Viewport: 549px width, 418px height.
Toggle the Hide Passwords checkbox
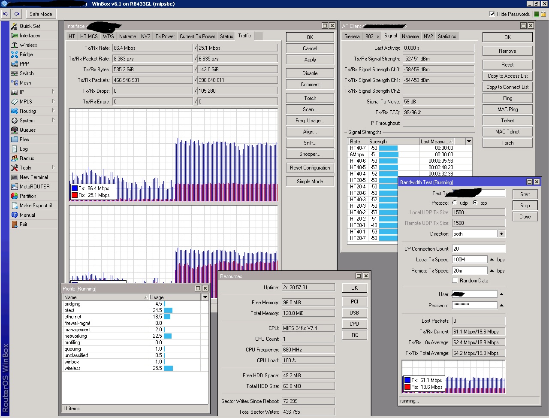(x=492, y=14)
